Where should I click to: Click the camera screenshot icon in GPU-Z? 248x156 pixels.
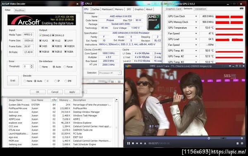pos(241,9)
